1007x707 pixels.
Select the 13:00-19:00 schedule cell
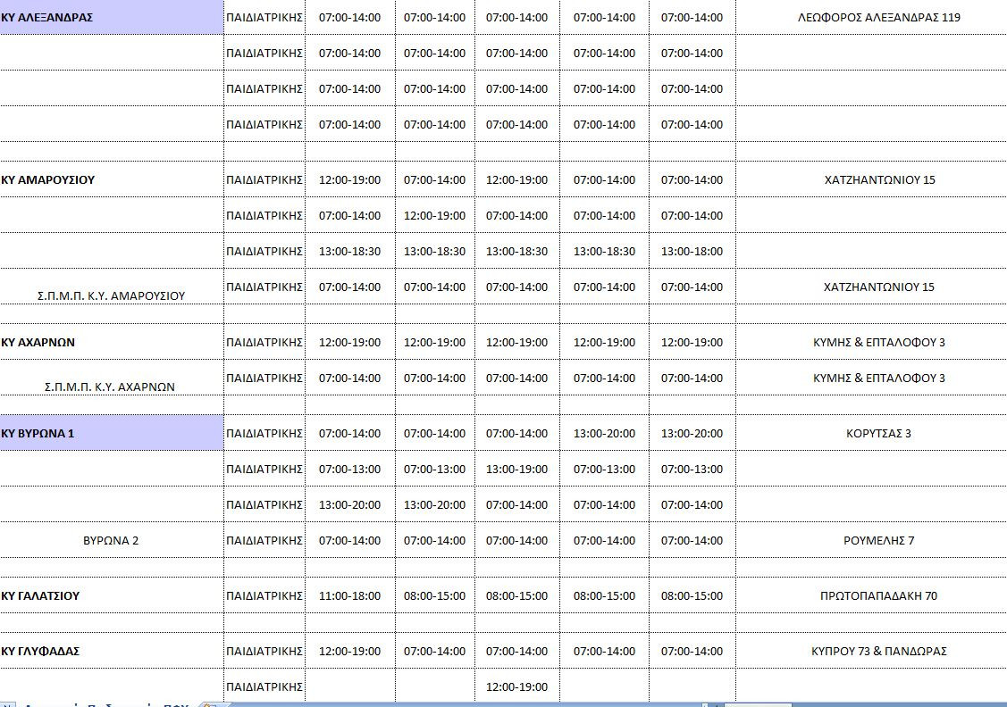(516, 470)
